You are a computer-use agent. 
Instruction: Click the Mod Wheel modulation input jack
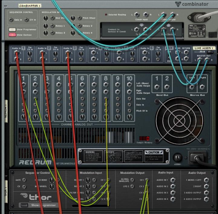coord(52,18)
